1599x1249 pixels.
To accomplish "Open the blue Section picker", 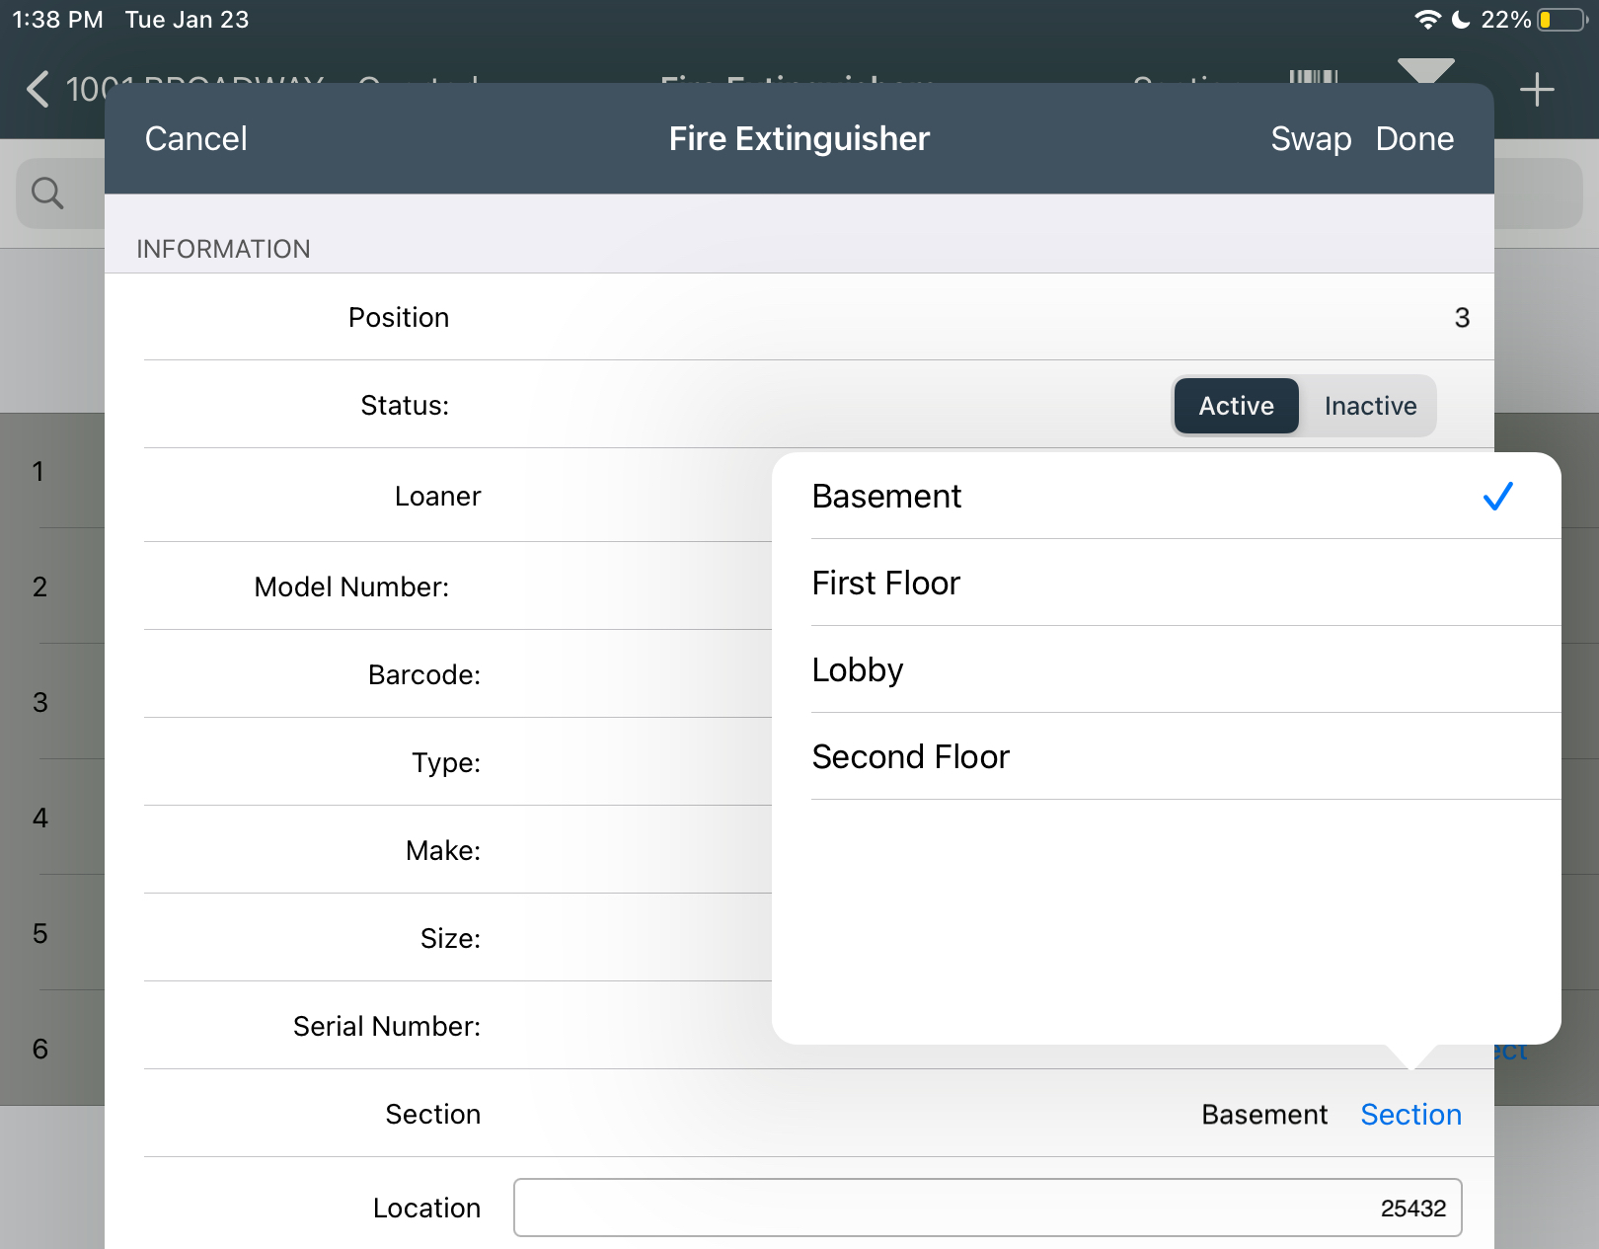I will [1410, 1114].
